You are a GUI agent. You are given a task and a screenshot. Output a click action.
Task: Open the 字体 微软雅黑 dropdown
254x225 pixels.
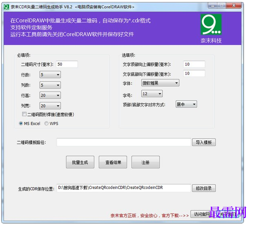(x=160, y=83)
